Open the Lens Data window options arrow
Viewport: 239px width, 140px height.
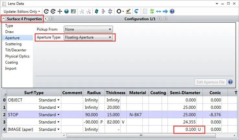[x=217, y=4]
